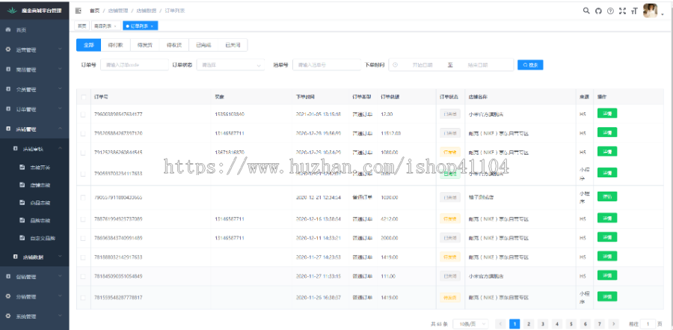Click green 详情 button in first row

(x=606, y=114)
